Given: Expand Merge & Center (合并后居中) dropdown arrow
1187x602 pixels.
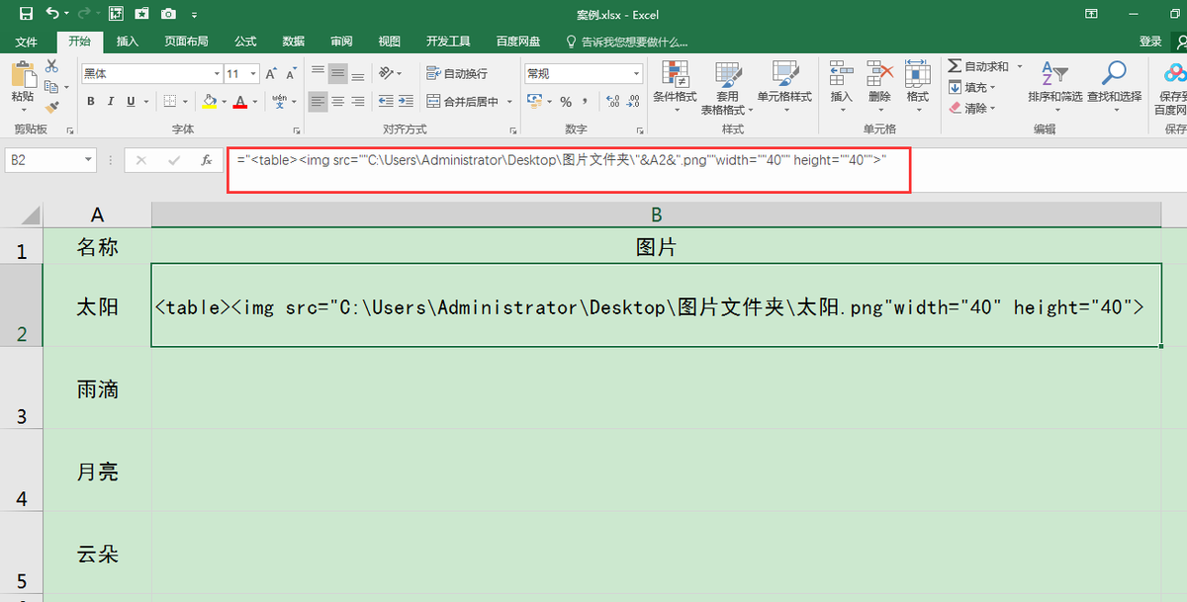Looking at the screenshot, I should pyautogui.click(x=510, y=101).
